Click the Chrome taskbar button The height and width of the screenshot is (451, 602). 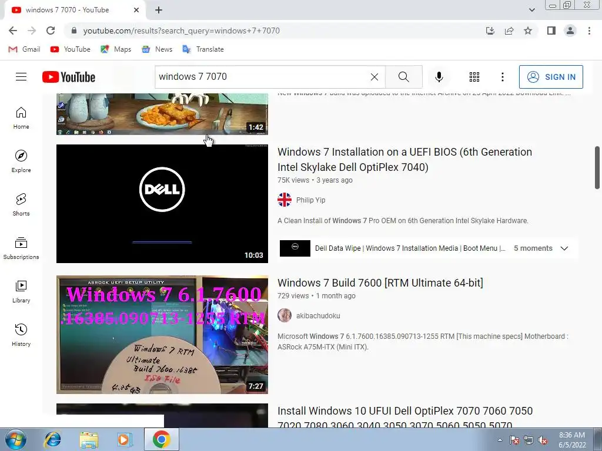pyautogui.click(x=161, y=439)
